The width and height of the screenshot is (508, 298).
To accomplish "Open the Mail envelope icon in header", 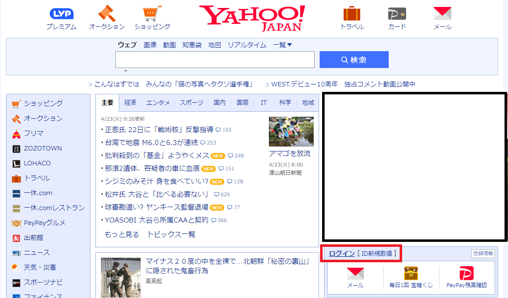I will [442, 13].
